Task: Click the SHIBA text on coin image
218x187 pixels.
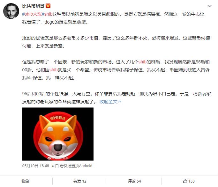Action: 58,118
